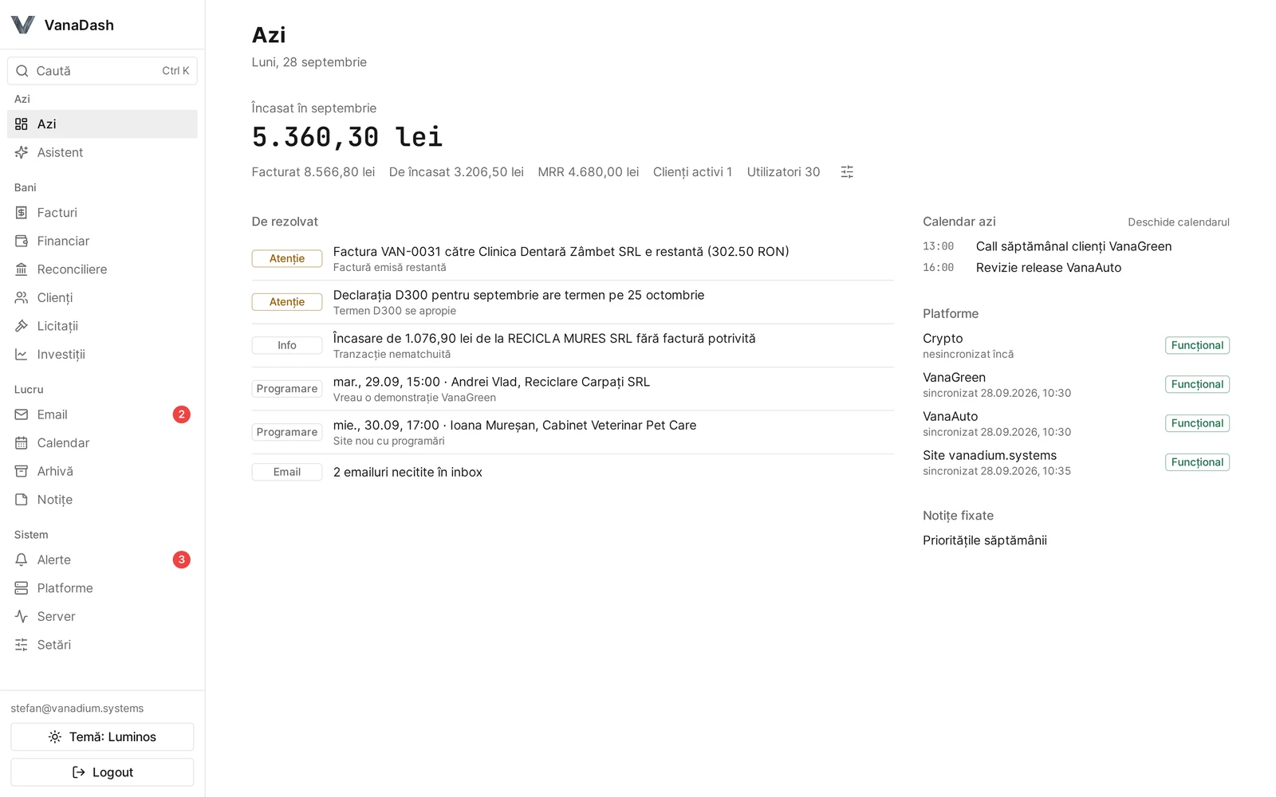Click the Clienți people icon
Image resolution: width=1276 pixels, height=797 pixels.
tap(22, 297)
